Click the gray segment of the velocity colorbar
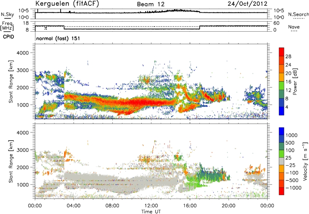The width and height of the screenshot is (309, 214). tap(282, 161)
